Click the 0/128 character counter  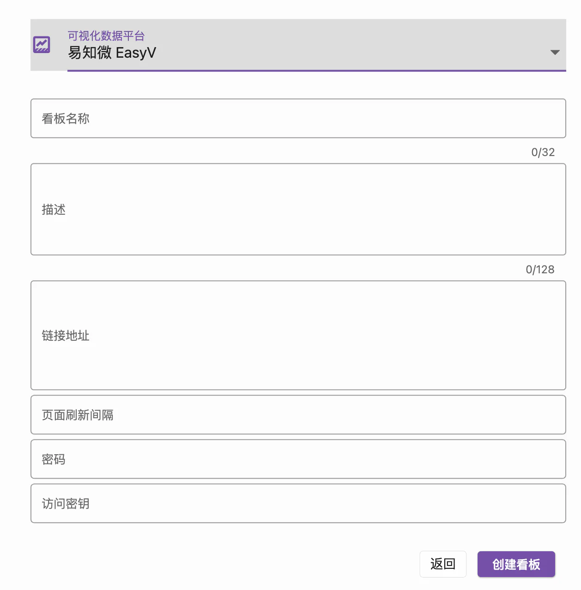[540, 270]
